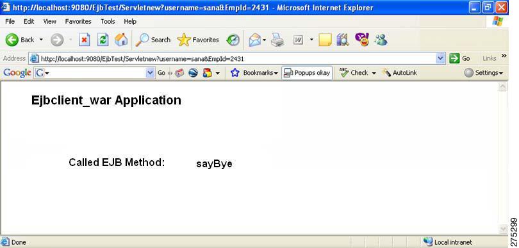Open the Help menu
Image resolution: width=519 pixels, height=248 pixels.
[x=130, y=21]
